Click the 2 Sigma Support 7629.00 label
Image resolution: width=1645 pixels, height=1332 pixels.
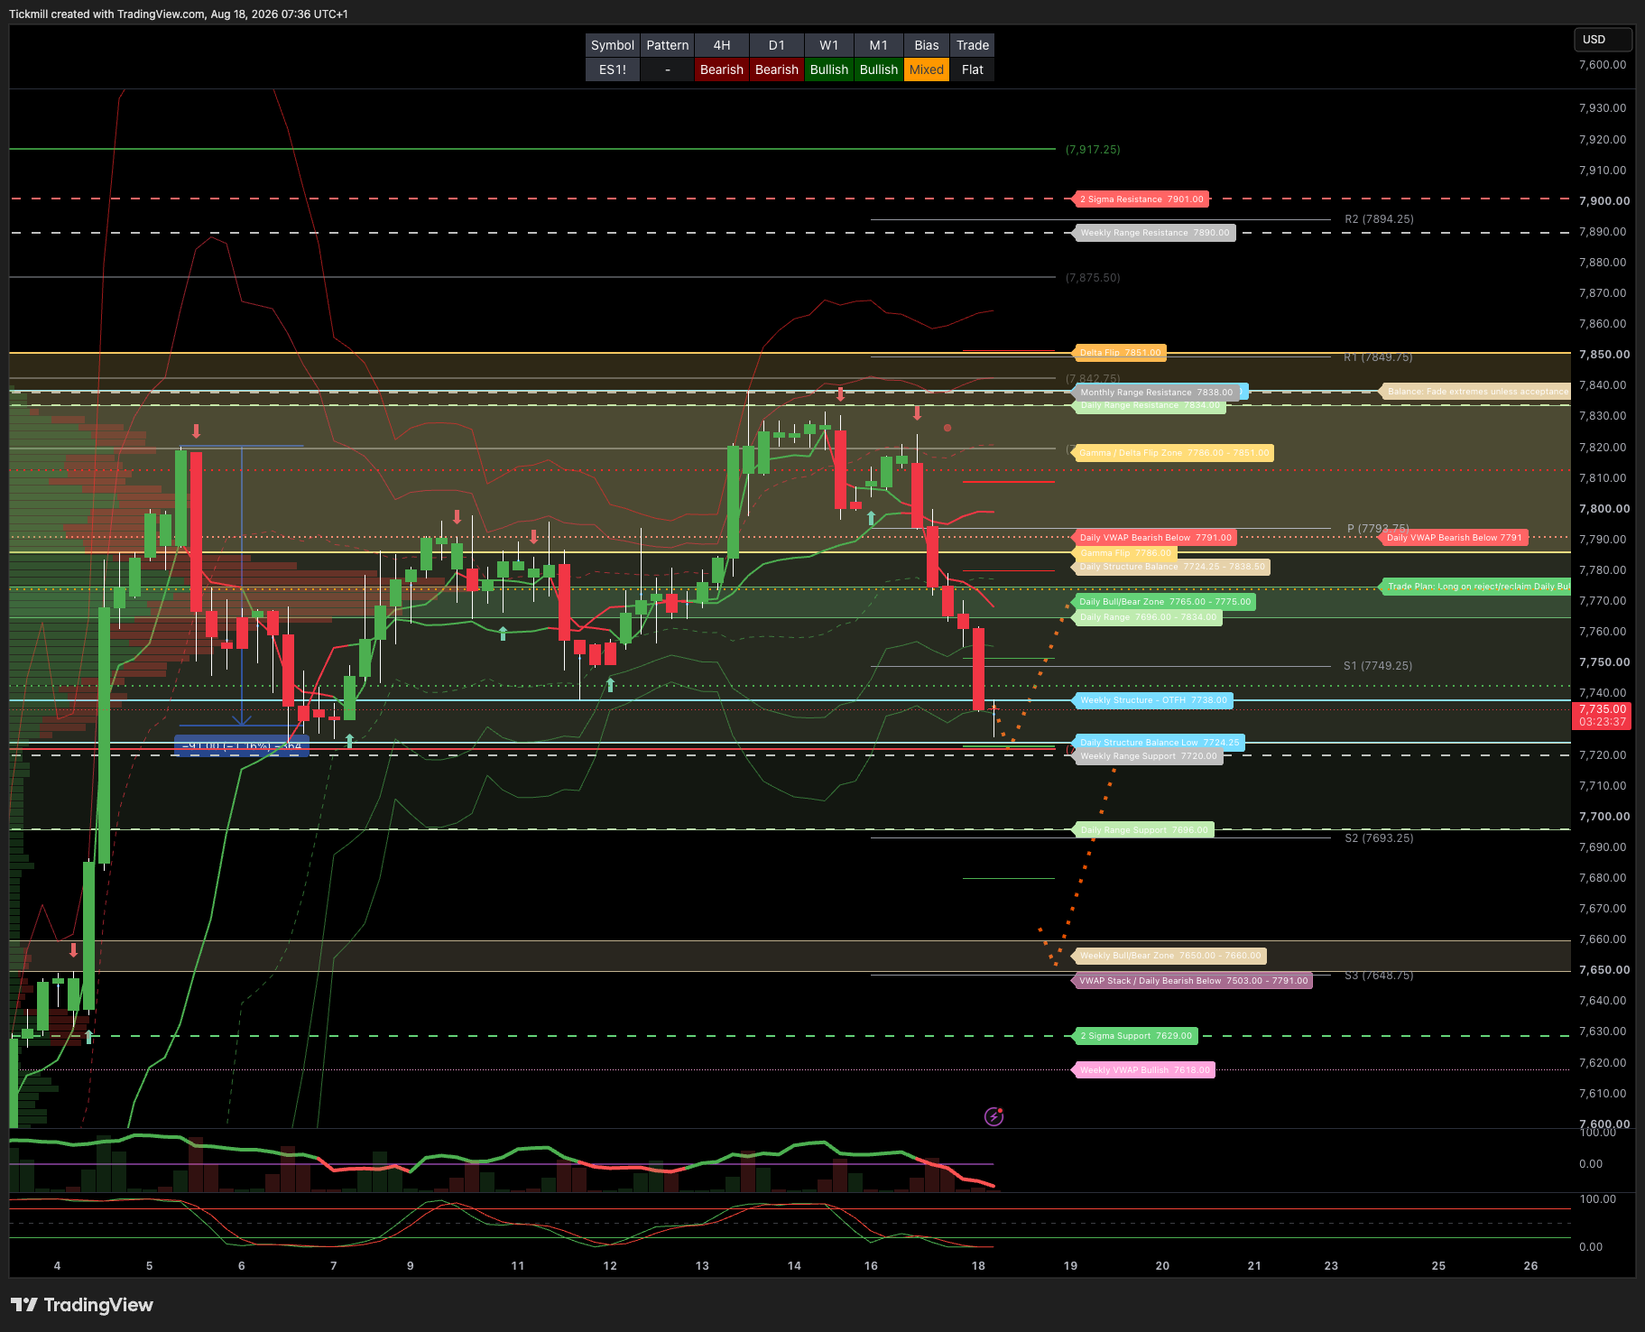pos(1136,1036)
